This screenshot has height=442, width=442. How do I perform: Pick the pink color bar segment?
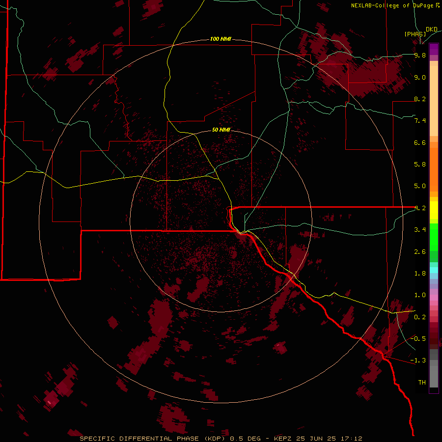pos(434,298)
